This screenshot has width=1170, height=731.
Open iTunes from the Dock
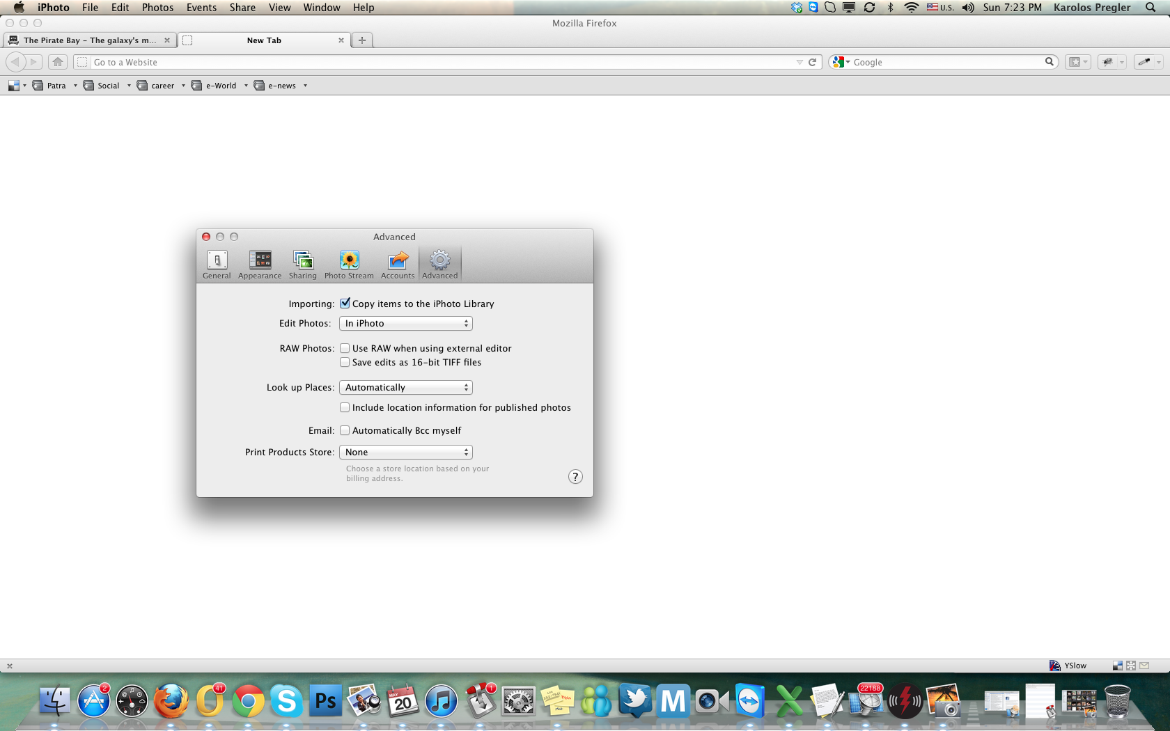(441, 700)
